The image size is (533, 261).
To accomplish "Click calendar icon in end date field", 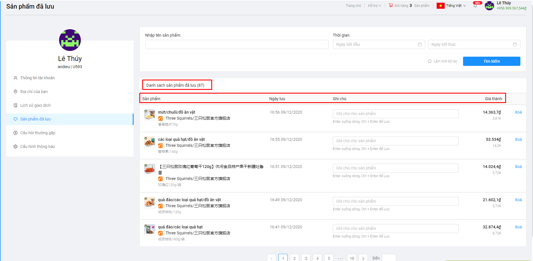I will [515, 44].
